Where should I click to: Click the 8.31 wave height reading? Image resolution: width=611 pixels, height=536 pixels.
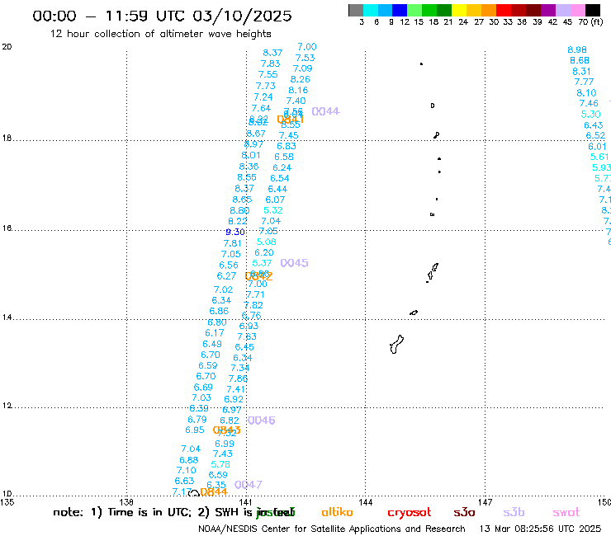tap(582, 72)
